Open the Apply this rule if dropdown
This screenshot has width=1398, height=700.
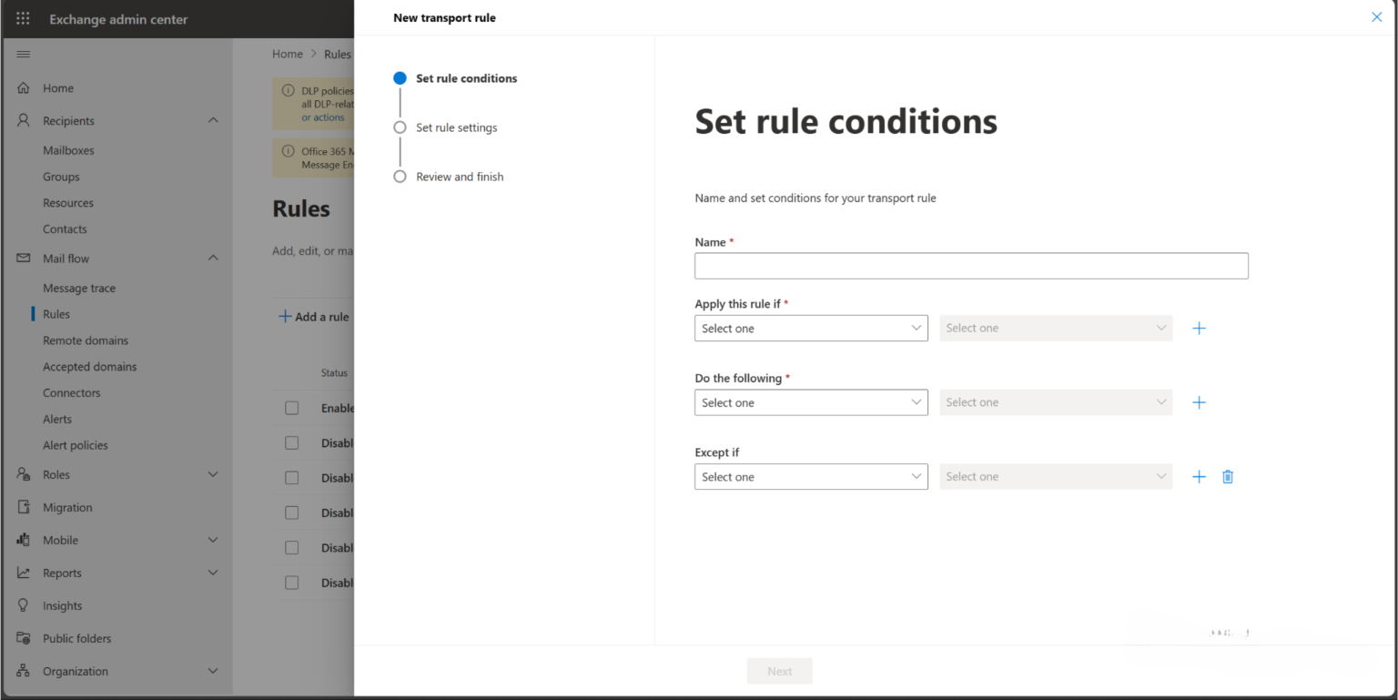pyautogui.click(x=810, y=328)
